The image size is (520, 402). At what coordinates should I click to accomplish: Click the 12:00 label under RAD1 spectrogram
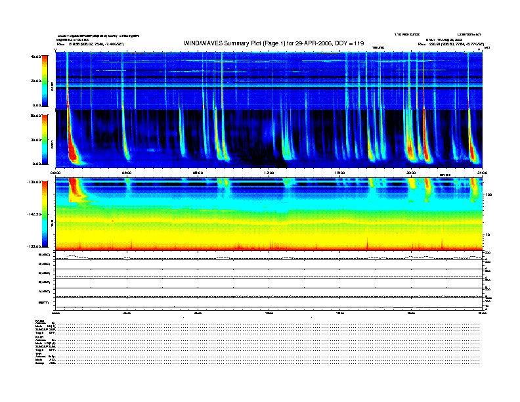pyautogui.click(x=269, y=173)
